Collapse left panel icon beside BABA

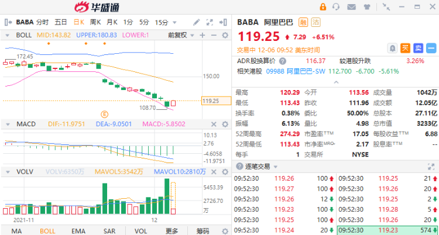coord(8,22)
